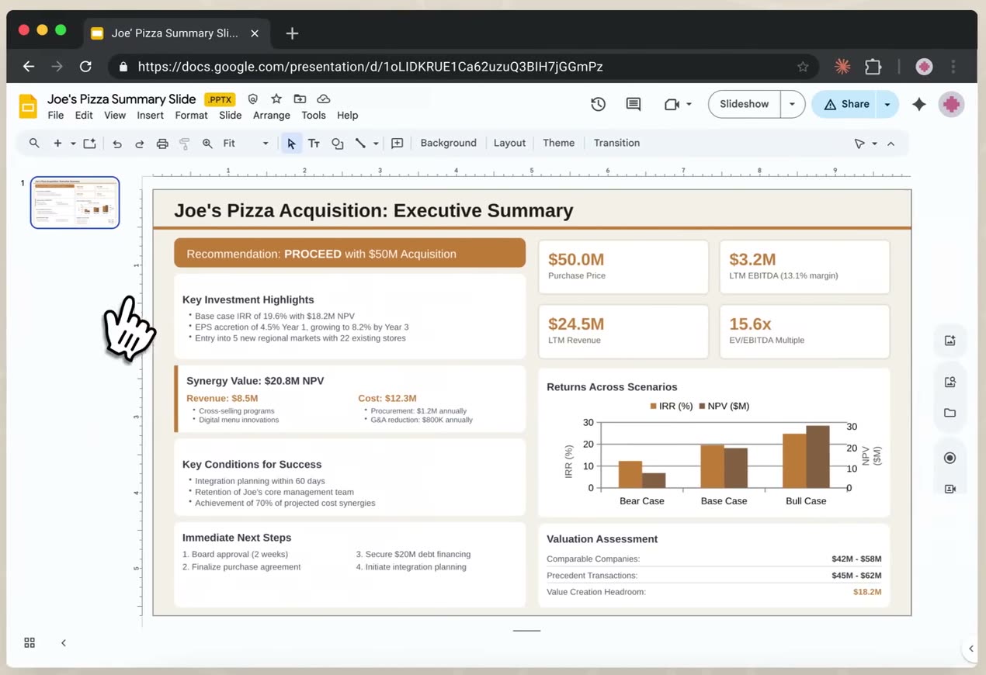Move presentation to folder icon
This screenshot has height=675, width=986.
[x=300, y=99]
